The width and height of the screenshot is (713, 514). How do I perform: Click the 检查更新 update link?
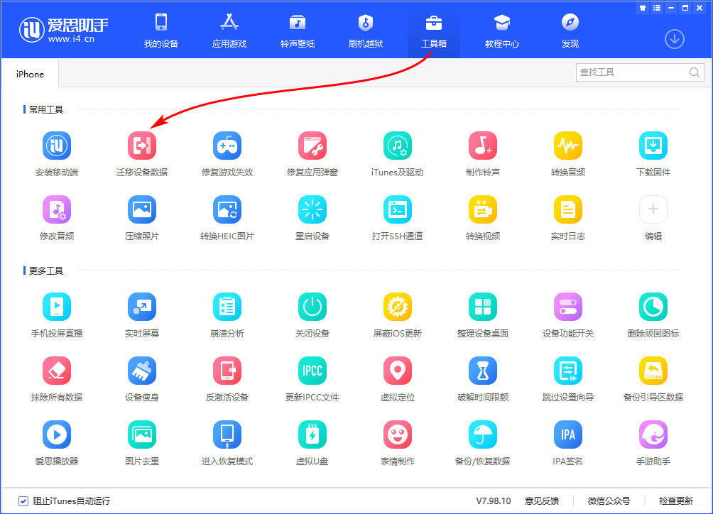tap(677, 501)
